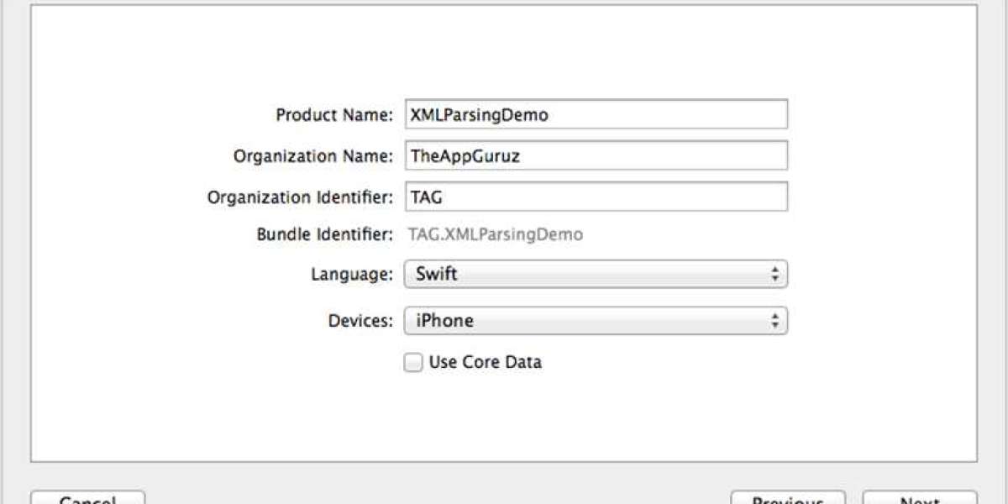Screen dimensions: 1008x504
Task: Click the Product Name text field
Action: pos(596,114)
